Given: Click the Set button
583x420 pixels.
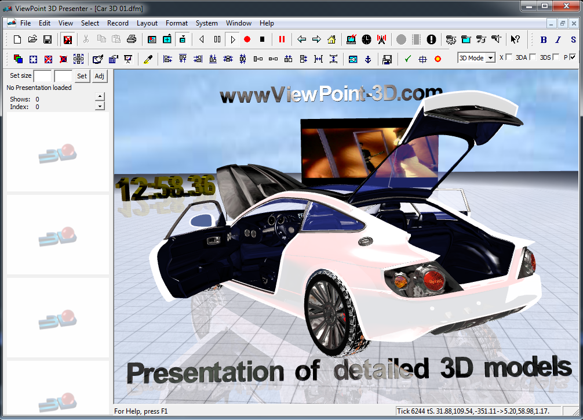Looking at the screenshot, I should point(82,76).
